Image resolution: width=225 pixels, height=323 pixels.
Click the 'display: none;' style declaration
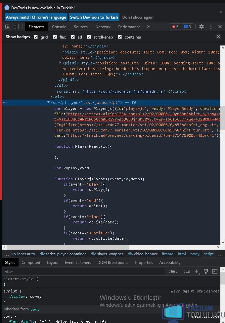(x=25, y=296)
